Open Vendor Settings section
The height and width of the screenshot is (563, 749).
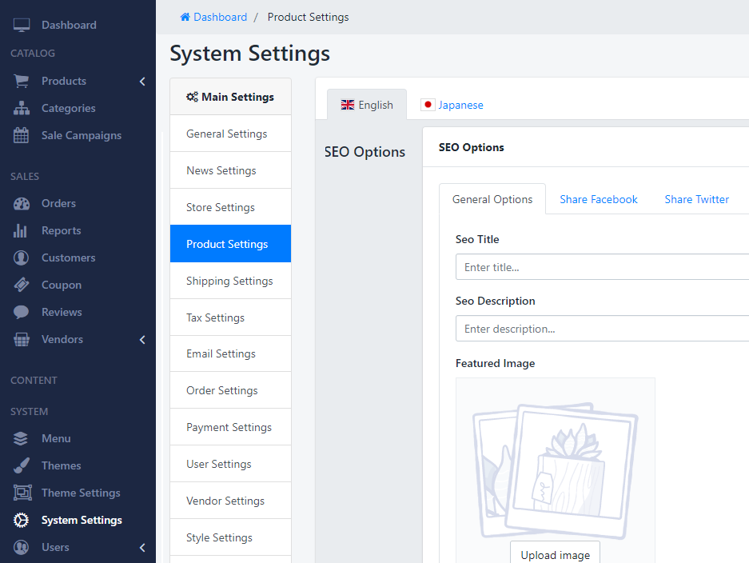click(x=231, y=501)
